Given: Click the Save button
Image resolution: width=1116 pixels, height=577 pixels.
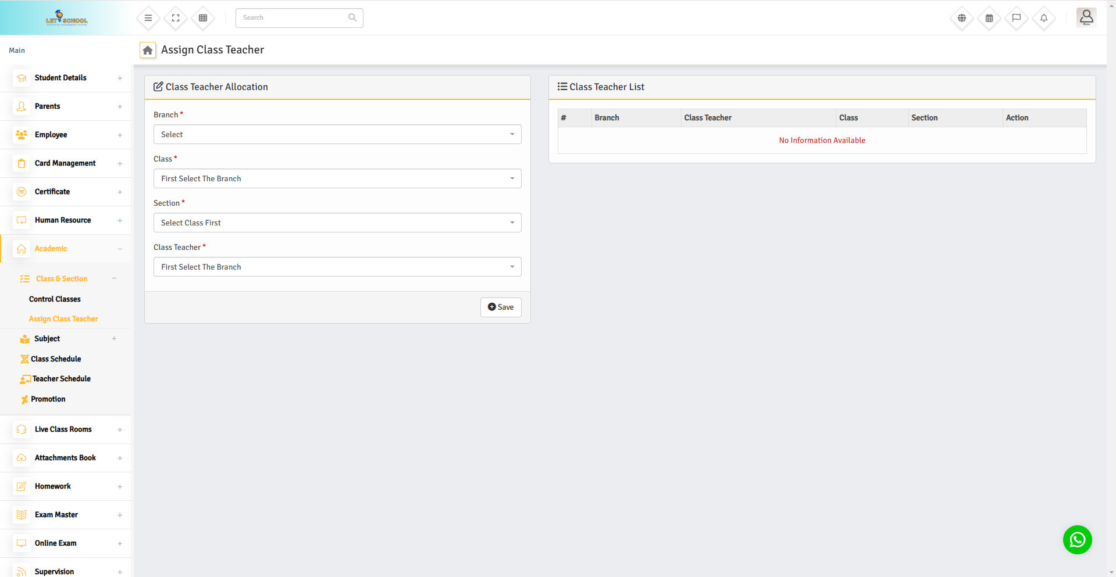Looking at the screenshot, I should point(501,307).
